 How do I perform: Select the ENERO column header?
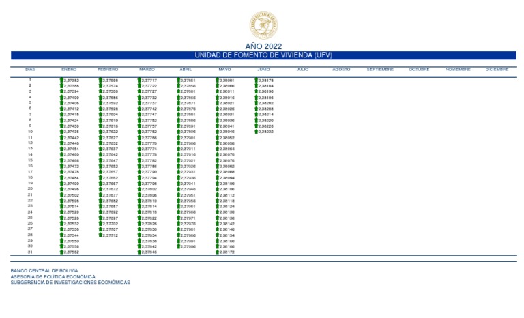point(69,70)
